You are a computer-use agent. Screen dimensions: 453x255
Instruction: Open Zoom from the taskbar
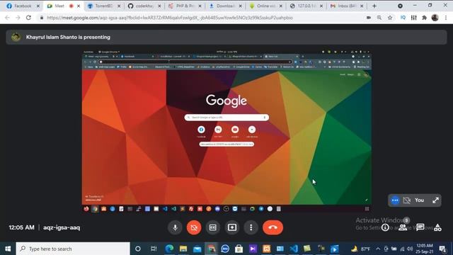[225, 249]
